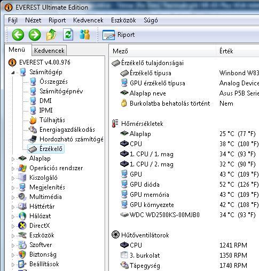Select the IPMI tree item
Image resolution: width=259 pixels, height=271 pixels.
46,110
